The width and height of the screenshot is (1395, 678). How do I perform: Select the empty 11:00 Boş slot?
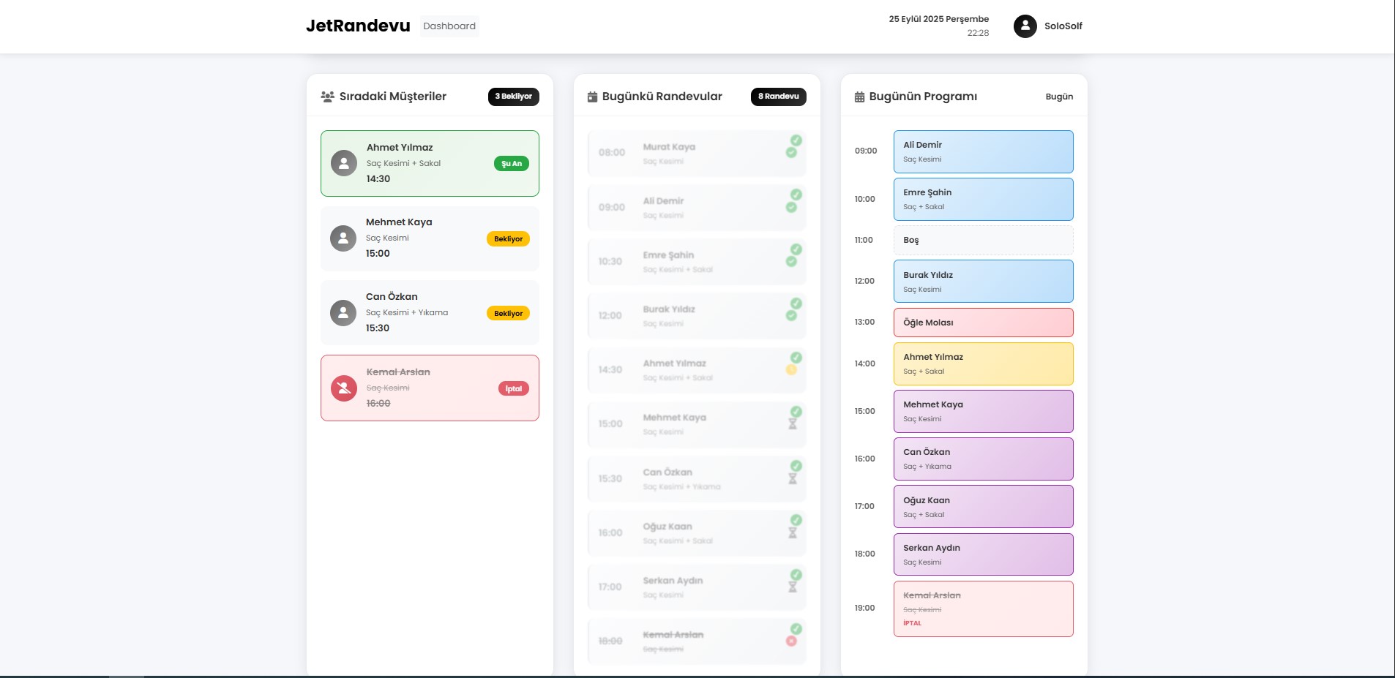coord(983,240)
